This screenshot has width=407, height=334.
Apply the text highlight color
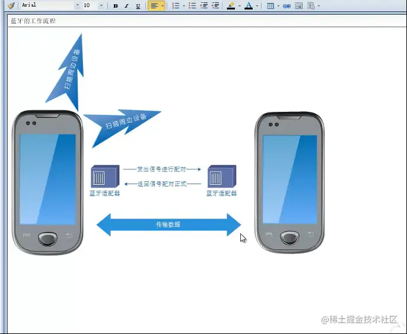click(x=231, y=6)
